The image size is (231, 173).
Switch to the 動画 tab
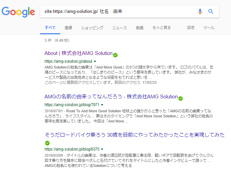coord(140,28)
